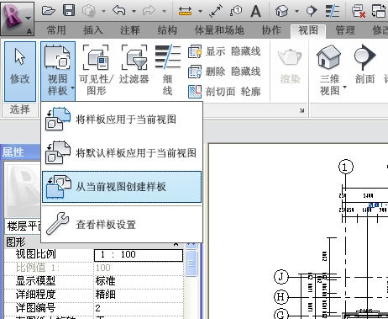Select the Text tool 'A' icon

pos(255,11)
